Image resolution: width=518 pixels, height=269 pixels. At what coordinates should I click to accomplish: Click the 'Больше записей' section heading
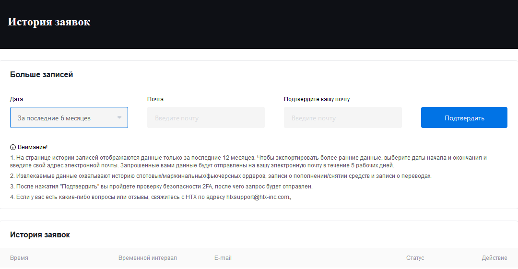pos(41,75)
